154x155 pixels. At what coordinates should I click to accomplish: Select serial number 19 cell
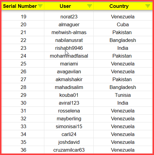[x=23, y=17]
